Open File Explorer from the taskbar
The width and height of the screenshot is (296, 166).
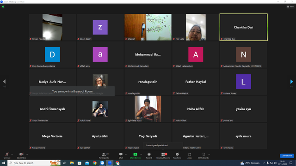(x=72, y=163)
